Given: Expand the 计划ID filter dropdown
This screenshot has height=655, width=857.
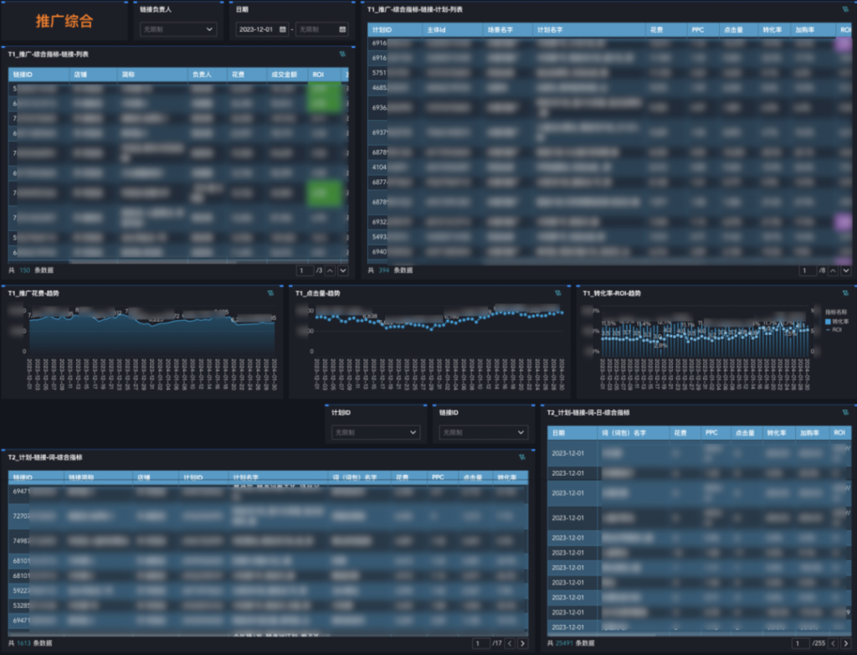Looking at the screenshot, I should point(375,432).
